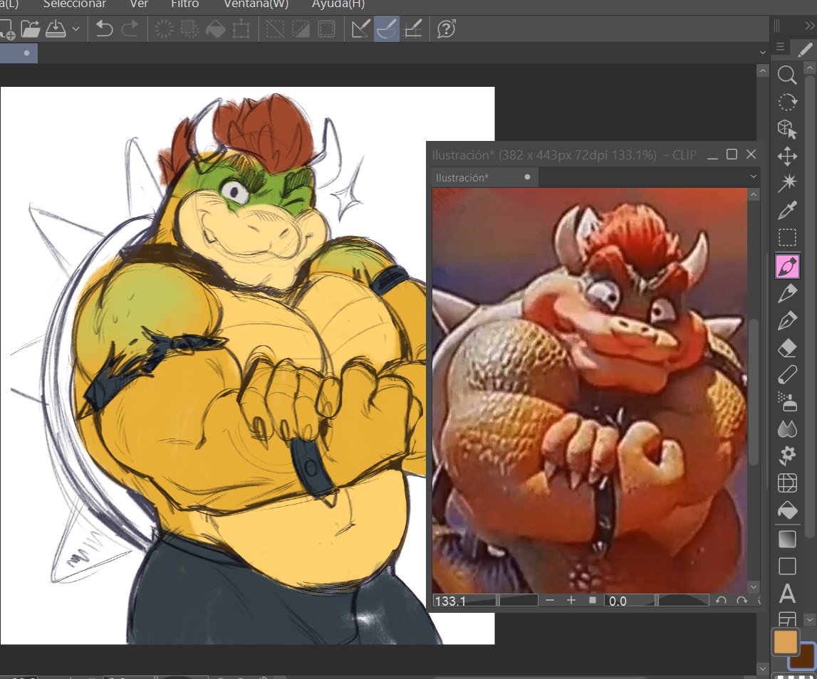Expand main canvas tab list dropdown
817x679 pixels.
(763, 53)
